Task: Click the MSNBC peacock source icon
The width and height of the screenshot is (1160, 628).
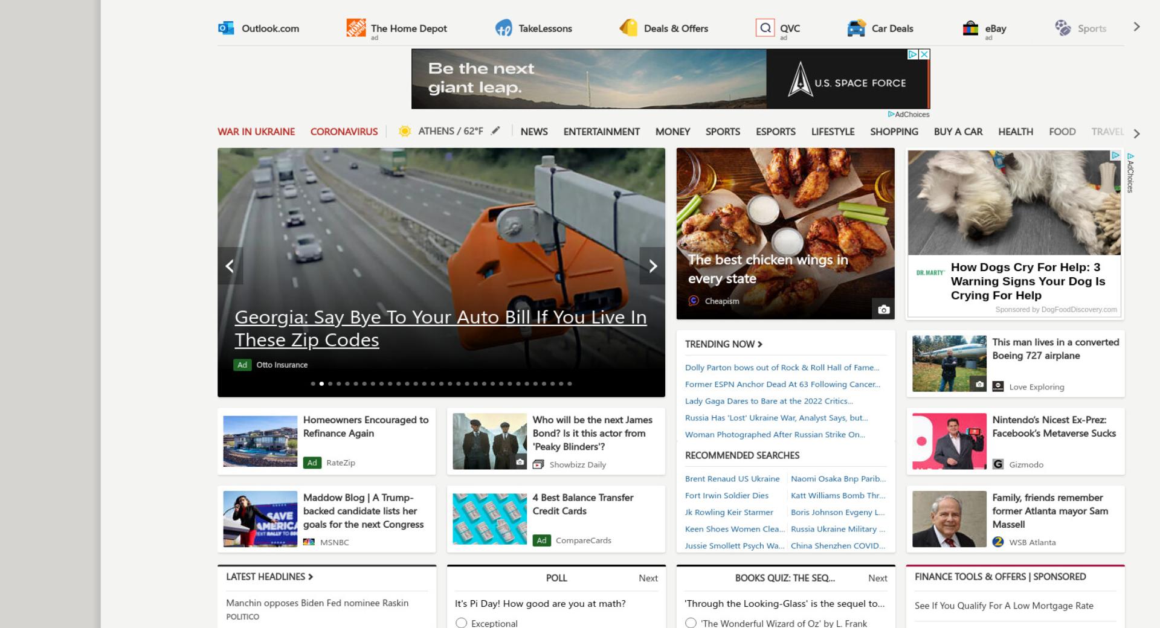Action: pyautogui.click(x=309, y=542)
